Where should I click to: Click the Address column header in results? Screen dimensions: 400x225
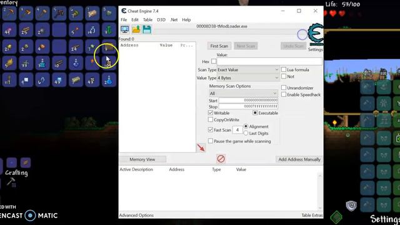129,45
